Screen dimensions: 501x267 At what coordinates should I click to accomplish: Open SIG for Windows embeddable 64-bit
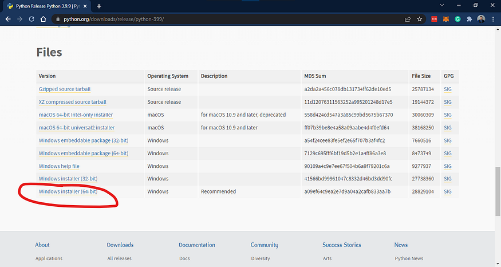[448, 153]
